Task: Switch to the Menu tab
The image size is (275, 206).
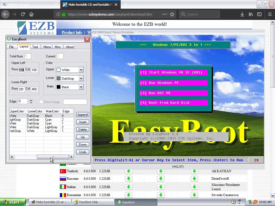Action: click(x=47, y=47)
